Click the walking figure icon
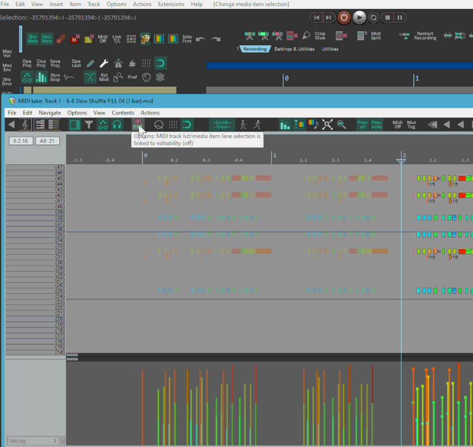 (x=243, y=125)
